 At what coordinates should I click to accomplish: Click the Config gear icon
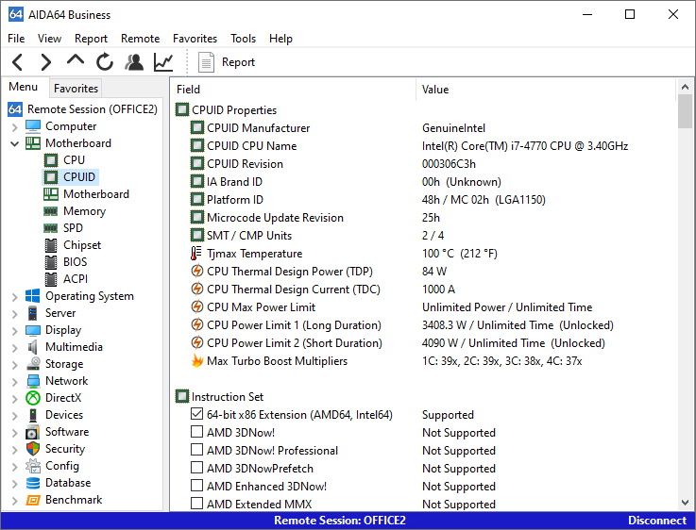coord(33,466)
